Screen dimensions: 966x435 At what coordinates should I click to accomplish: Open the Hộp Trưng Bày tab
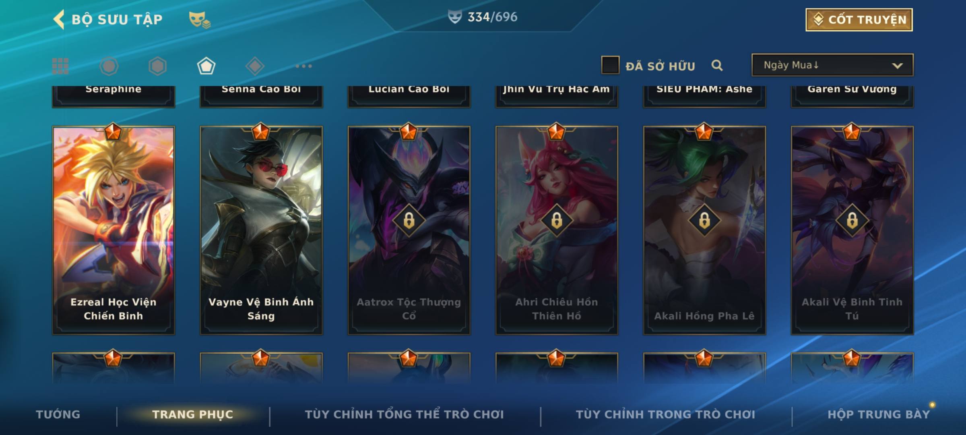point(879,414)
